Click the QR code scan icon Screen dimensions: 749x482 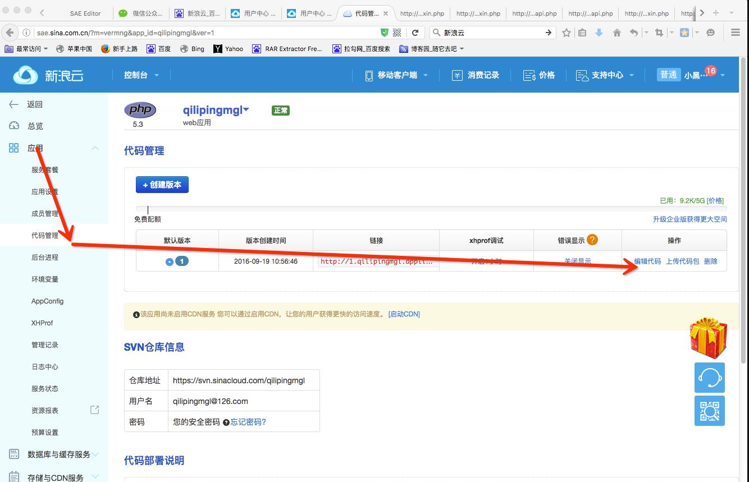[x=710, y=410]
